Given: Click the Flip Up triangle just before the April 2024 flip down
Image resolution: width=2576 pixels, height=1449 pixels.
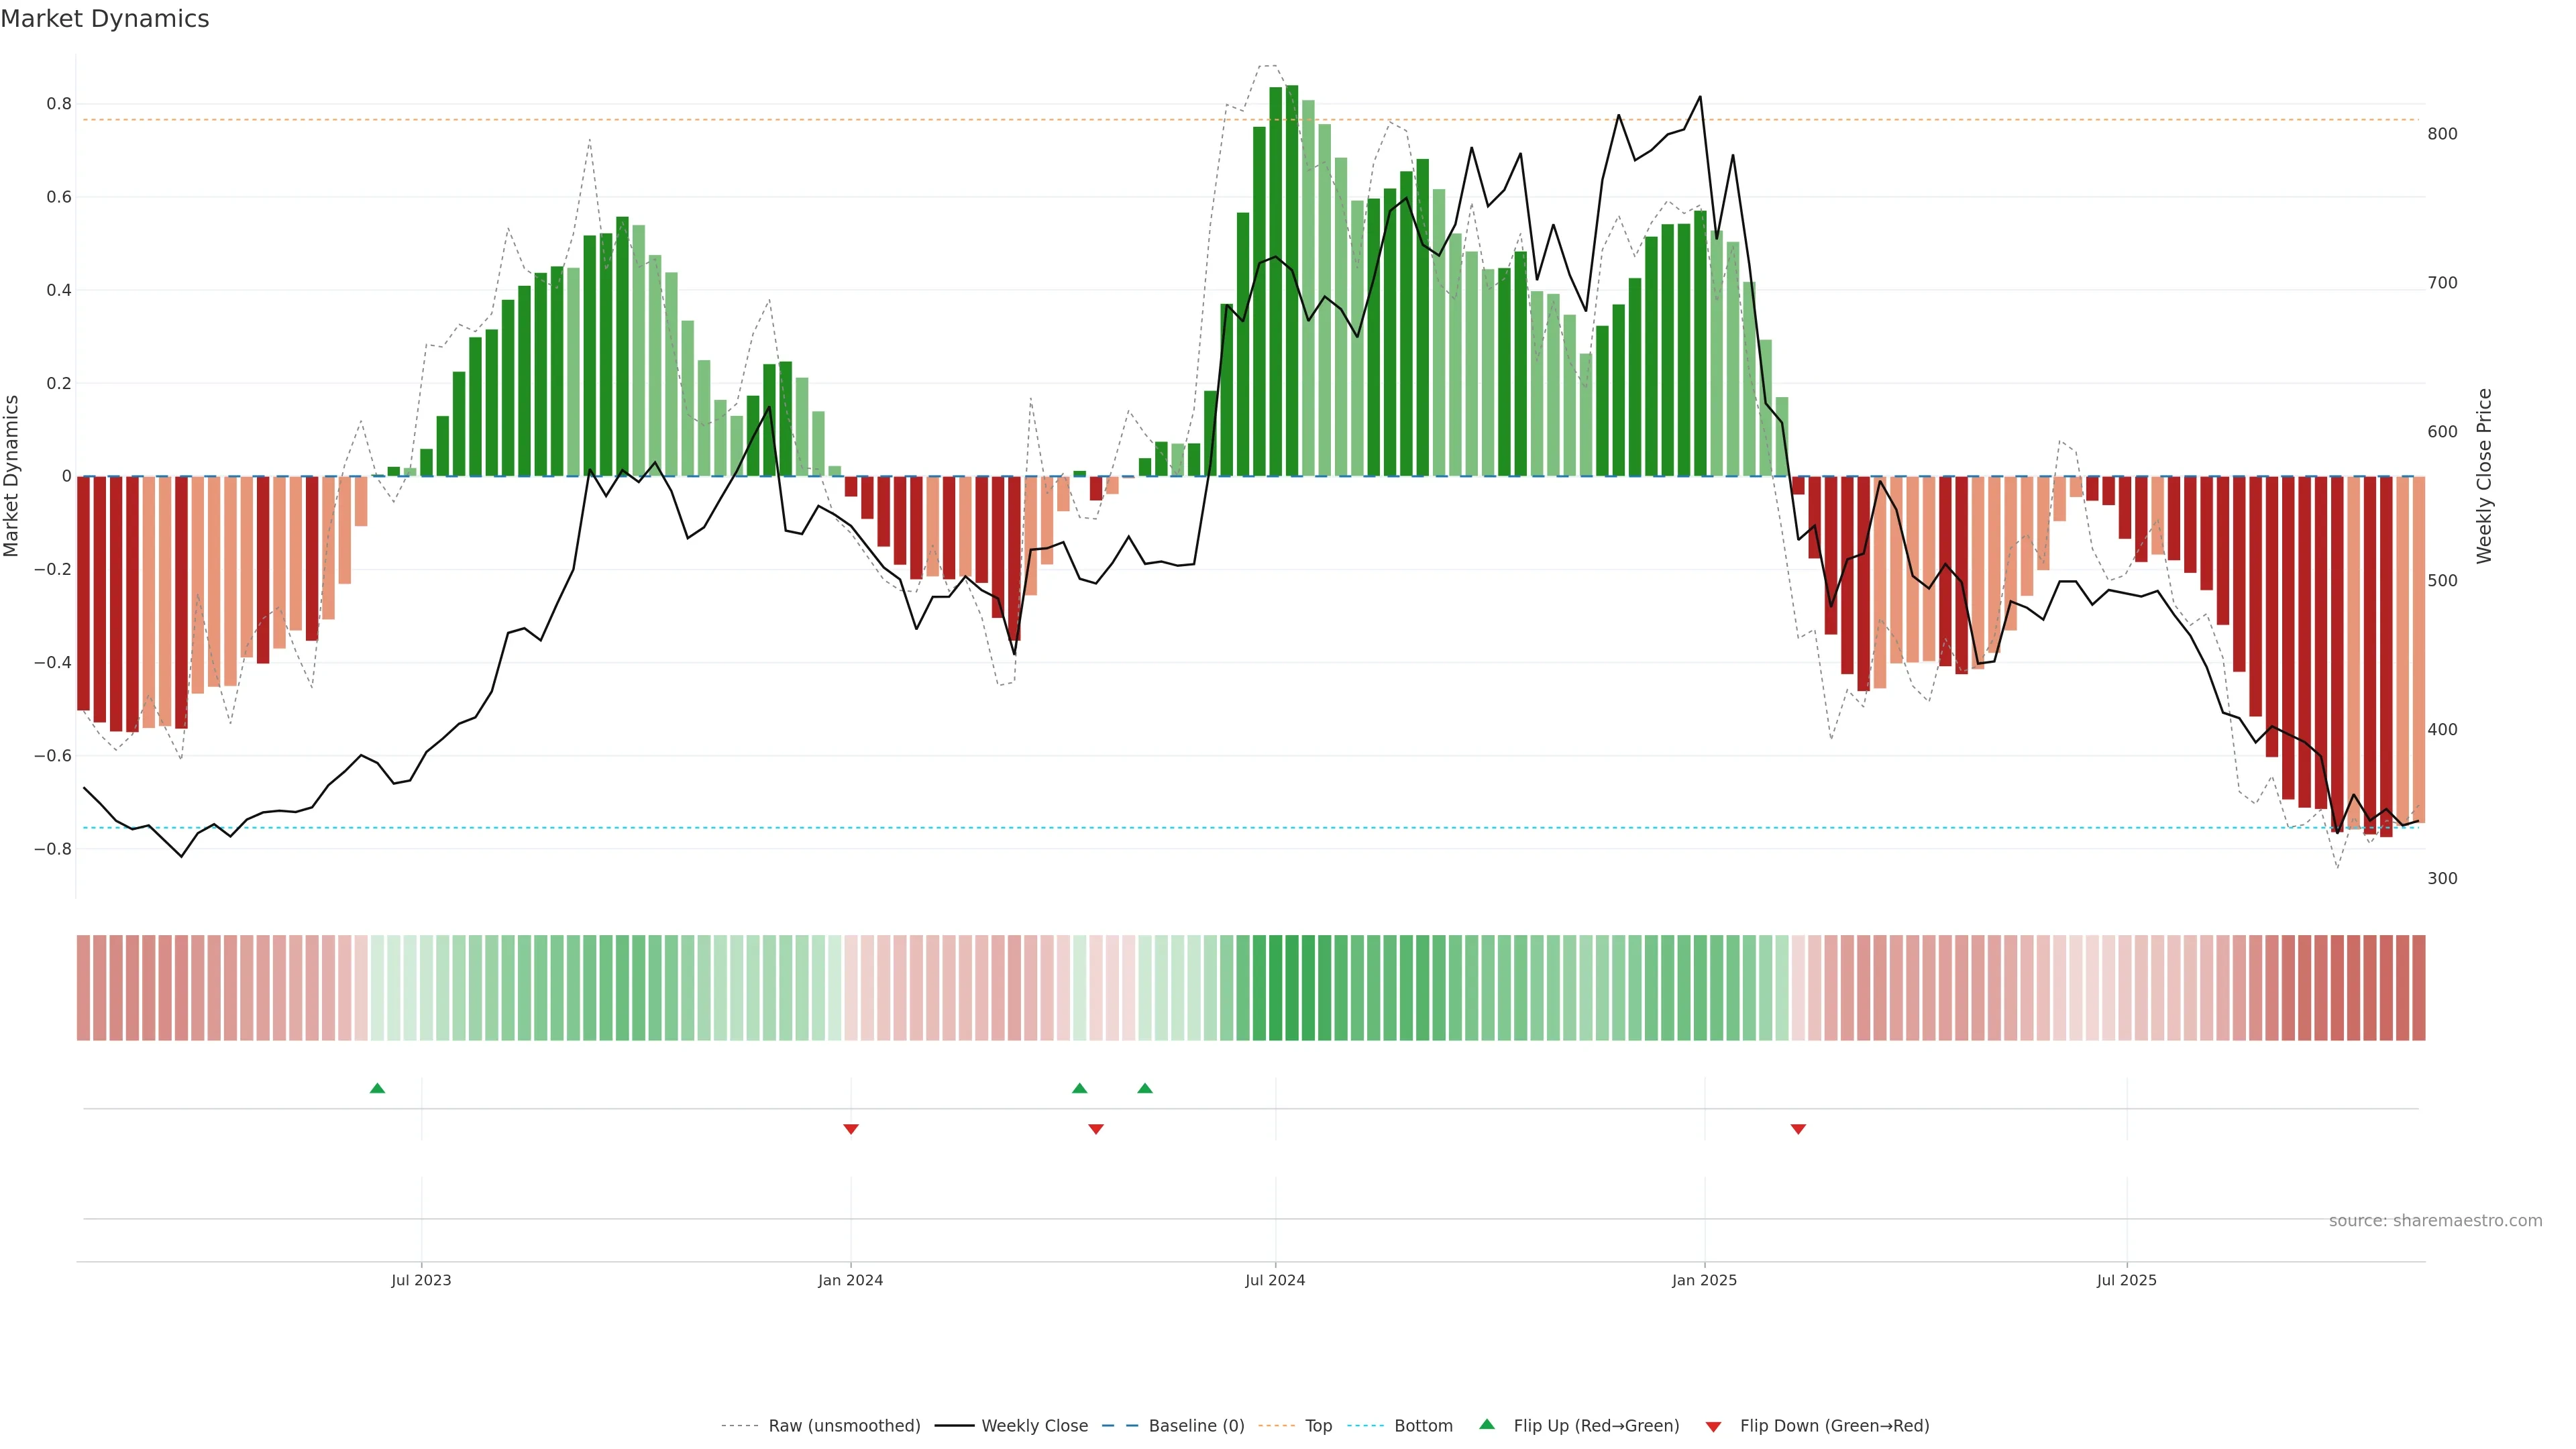Looking at the screenshot, I should click(1079, 1088).
